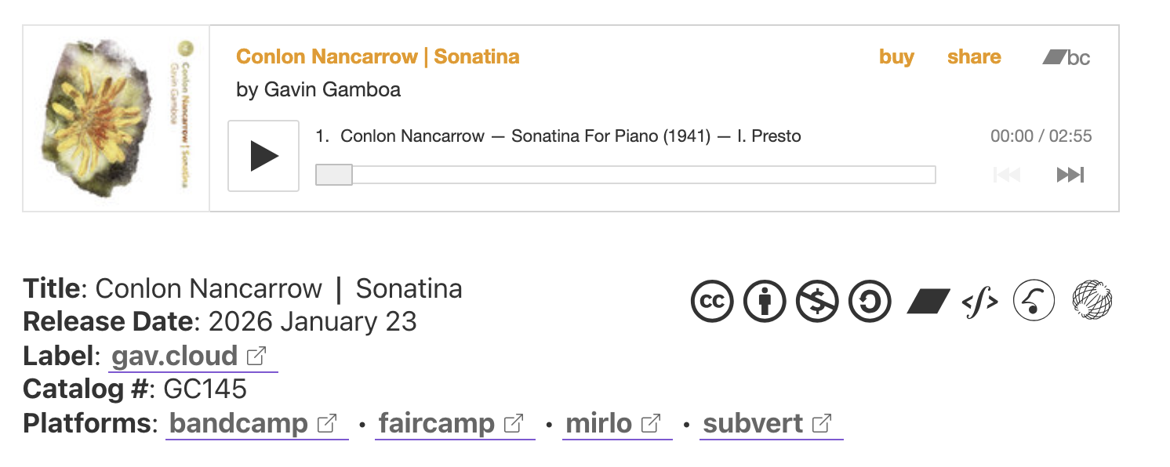Click the buy link

(x=896, y=57)
